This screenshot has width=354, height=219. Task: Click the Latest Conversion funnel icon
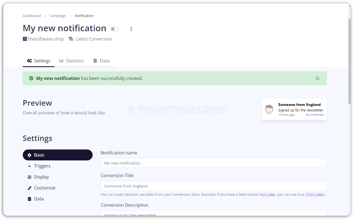coord(71,39)
